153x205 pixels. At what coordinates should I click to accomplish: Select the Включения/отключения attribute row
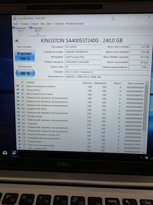80,94
